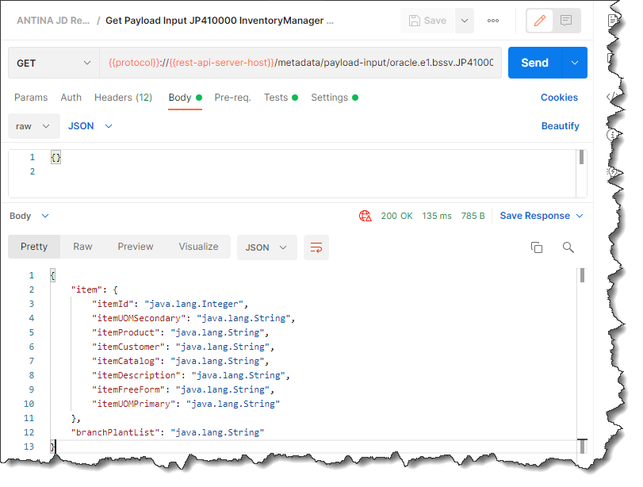
Task: Click the "item" object key line
Action: point(94,290)
